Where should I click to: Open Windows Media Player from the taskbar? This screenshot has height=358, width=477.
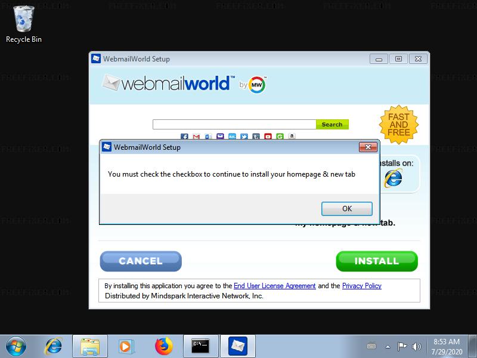click(126, 347)
